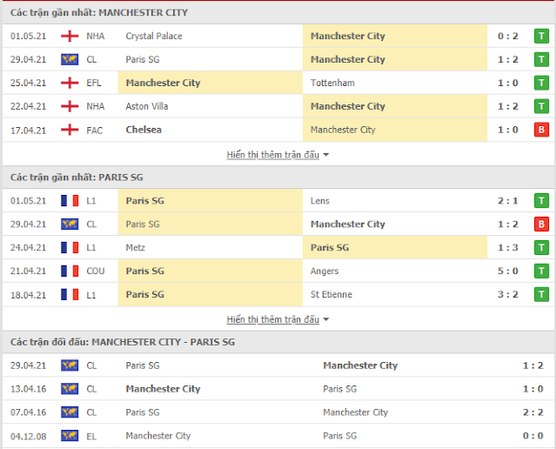The width and height of the screenshot is (556, 449).
Task: Click Champions League icon on 13.04.16 row
Action: [x=70, y=389]
